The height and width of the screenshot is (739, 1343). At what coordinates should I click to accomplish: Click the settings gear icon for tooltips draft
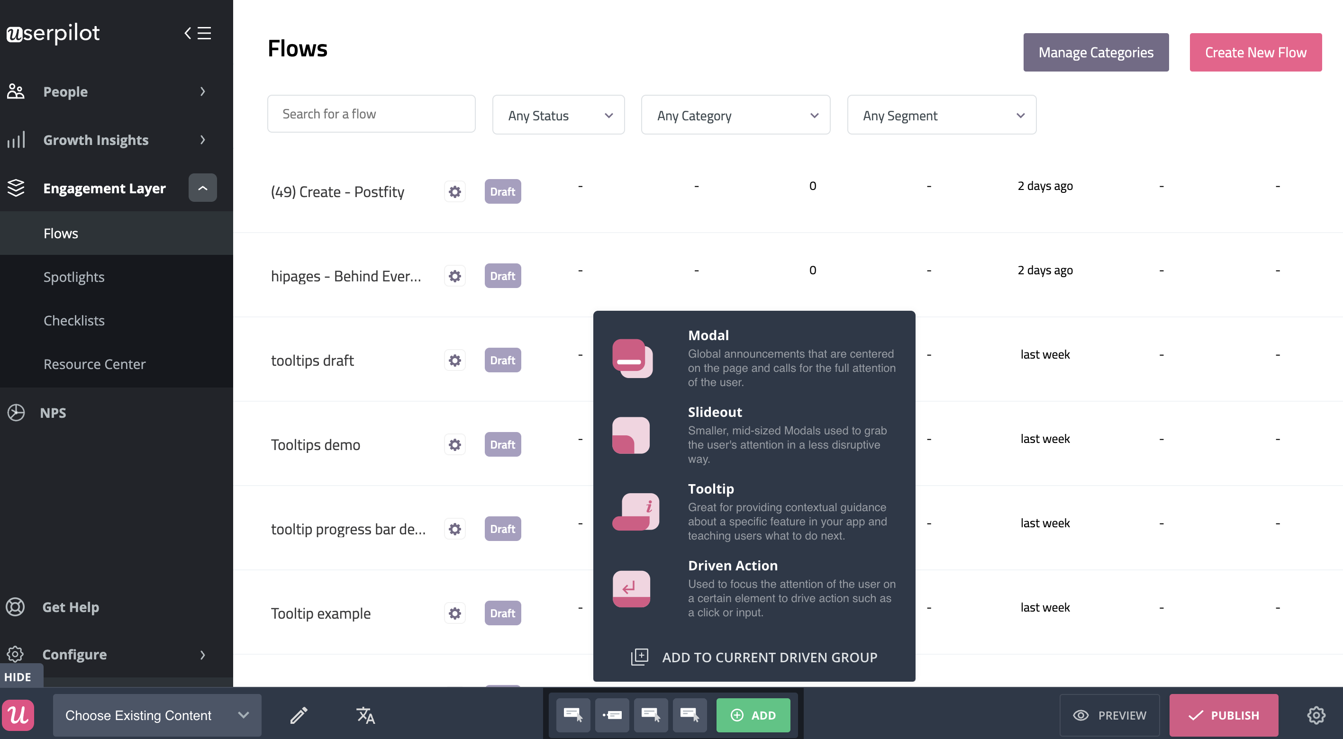[454, 360]
